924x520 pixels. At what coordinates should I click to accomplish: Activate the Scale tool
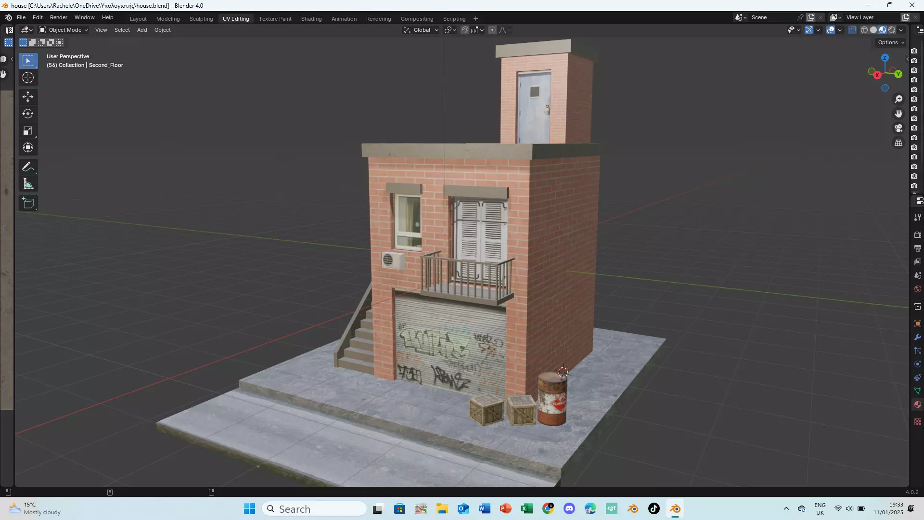pyautogui.click(x=28, y=130)
